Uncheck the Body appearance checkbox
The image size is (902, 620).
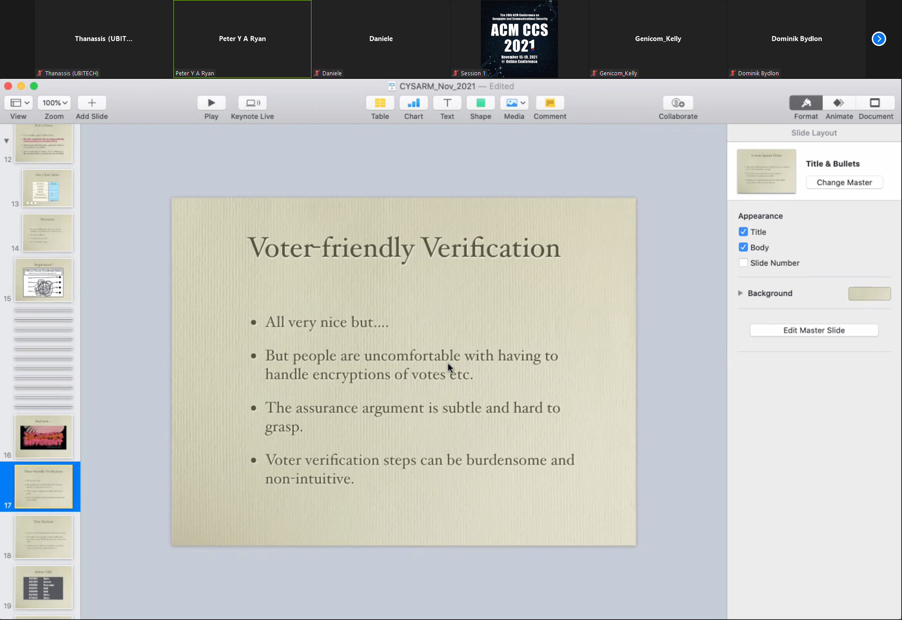point(743,247)
